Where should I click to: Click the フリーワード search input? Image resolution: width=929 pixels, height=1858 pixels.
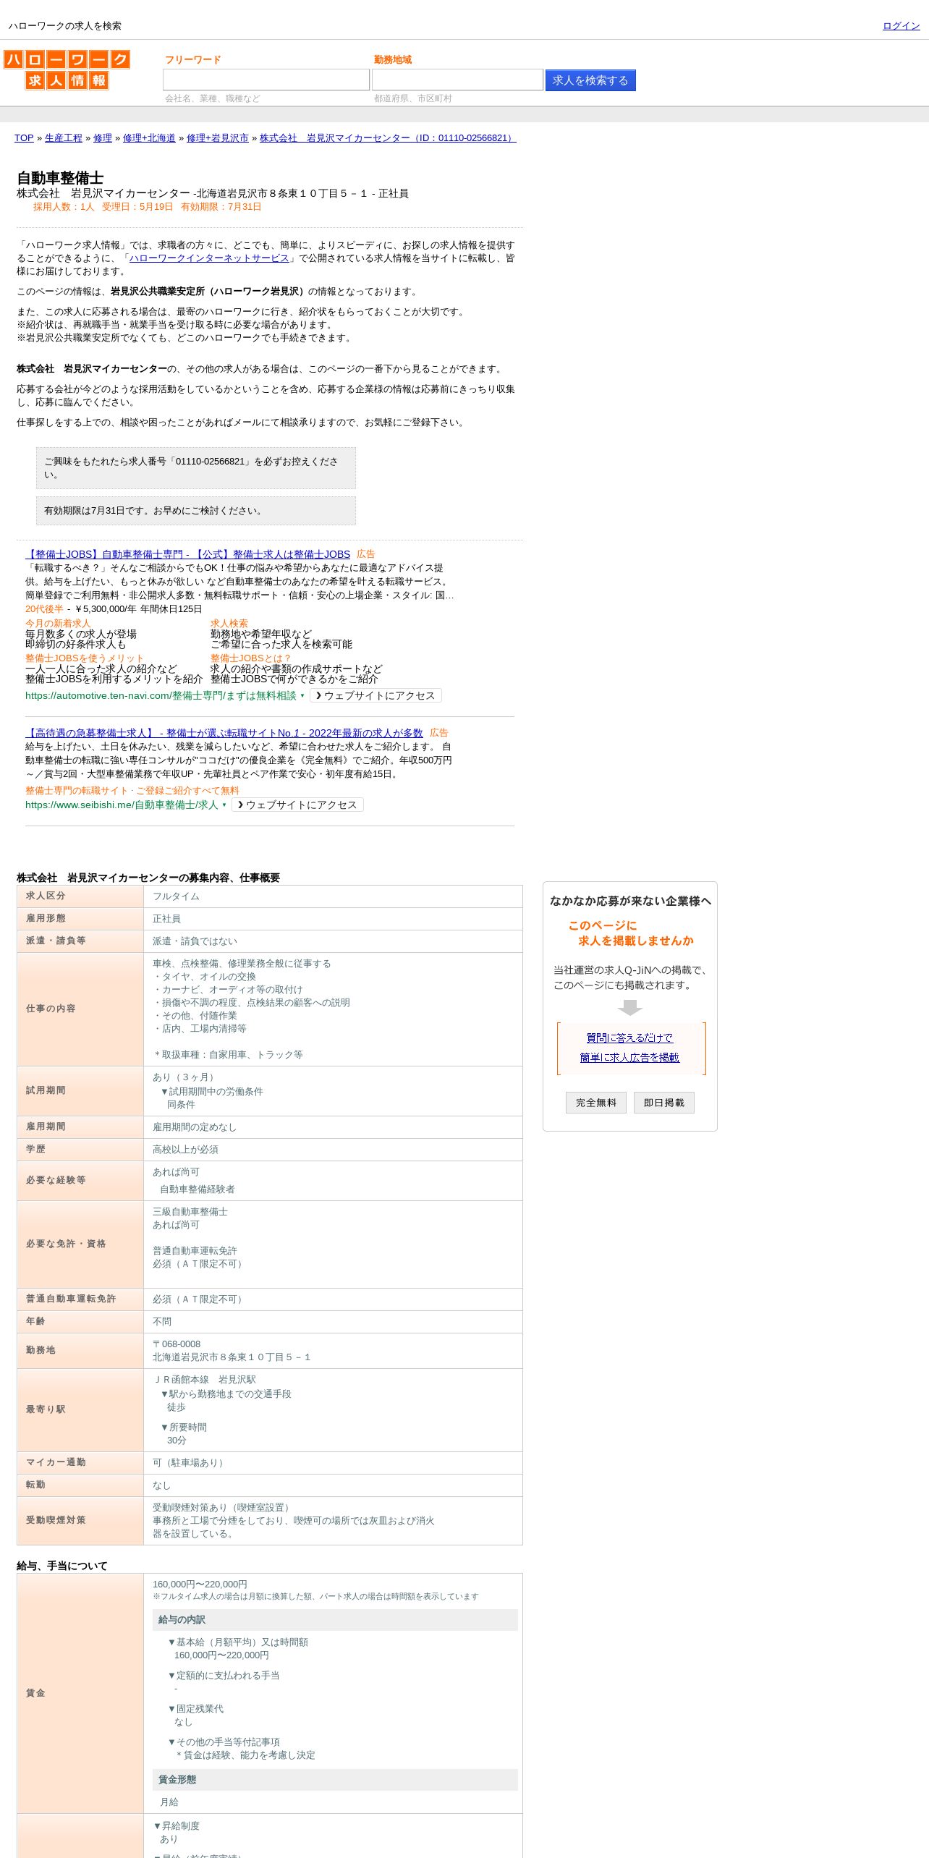pos(266,80)
